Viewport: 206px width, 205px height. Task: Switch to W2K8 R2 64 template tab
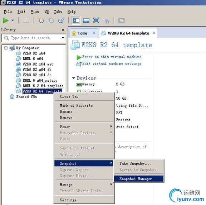pyautogui.click(x=128, y=33)
